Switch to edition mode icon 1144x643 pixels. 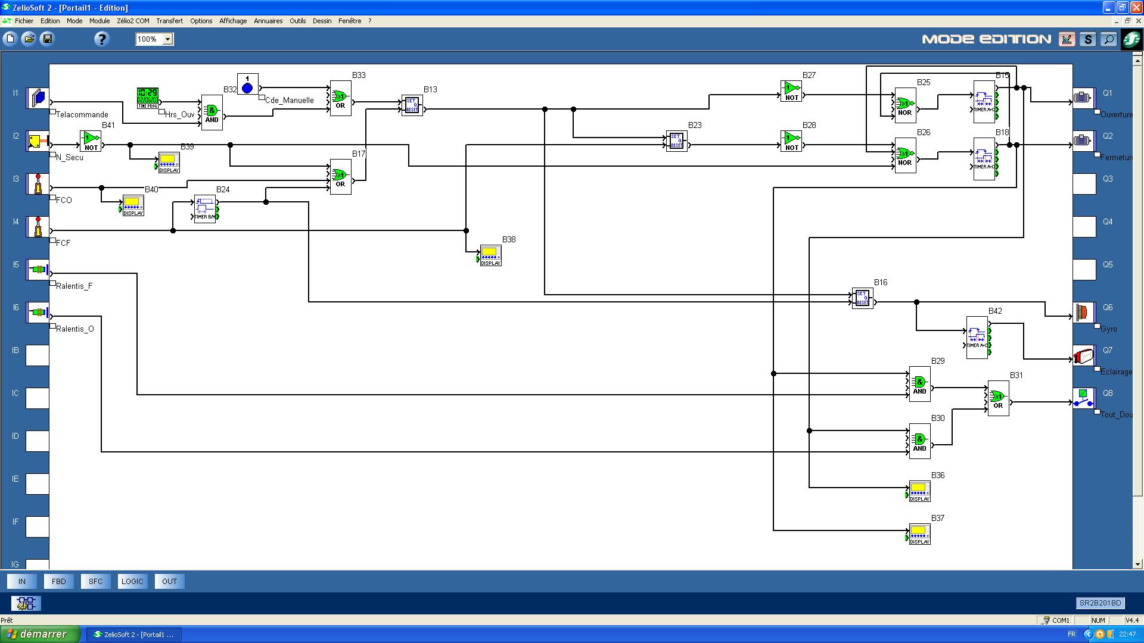coord(1067,39)
